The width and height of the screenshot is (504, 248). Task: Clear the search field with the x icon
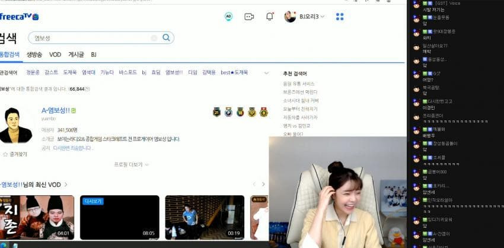tap(154, 38)
